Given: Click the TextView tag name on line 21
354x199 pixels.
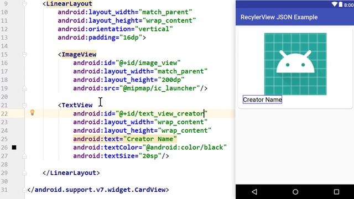Looking at the screenshot, I should click(x=77, y=105).
